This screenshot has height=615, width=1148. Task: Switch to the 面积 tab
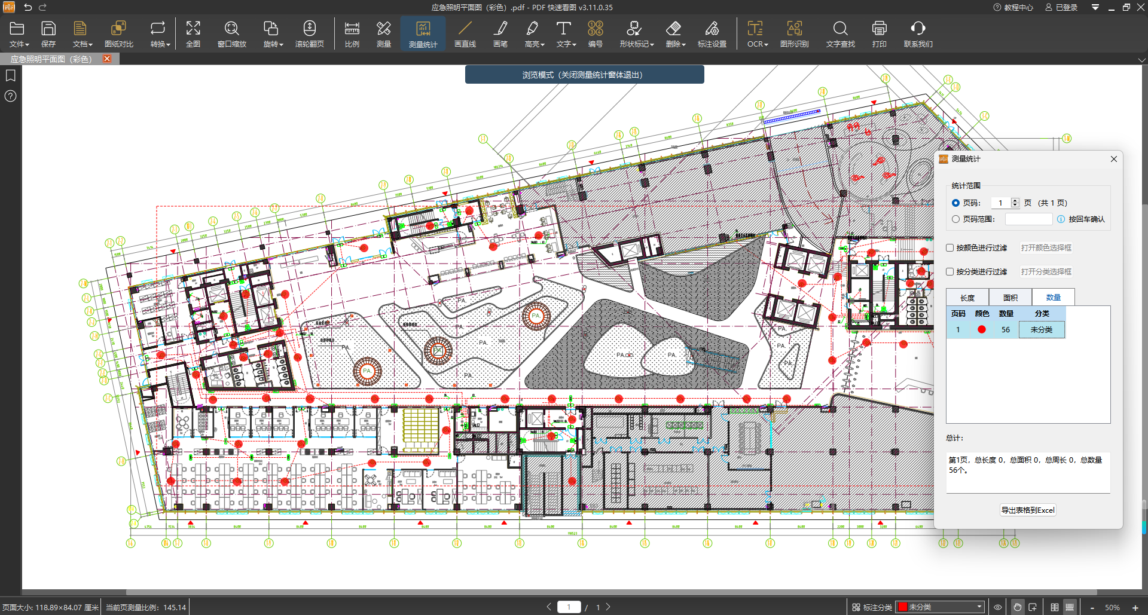[1010, 298]
